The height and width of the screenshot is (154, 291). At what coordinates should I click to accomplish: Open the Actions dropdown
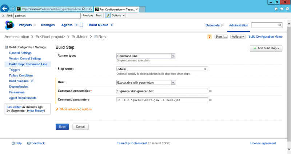click(x=238, y=37)
